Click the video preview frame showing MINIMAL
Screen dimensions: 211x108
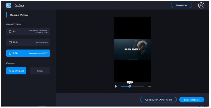[x=133, y=49]
